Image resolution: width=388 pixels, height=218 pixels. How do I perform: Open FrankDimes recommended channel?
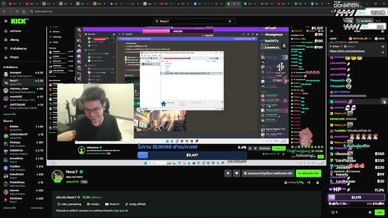[x=23, y=184]
